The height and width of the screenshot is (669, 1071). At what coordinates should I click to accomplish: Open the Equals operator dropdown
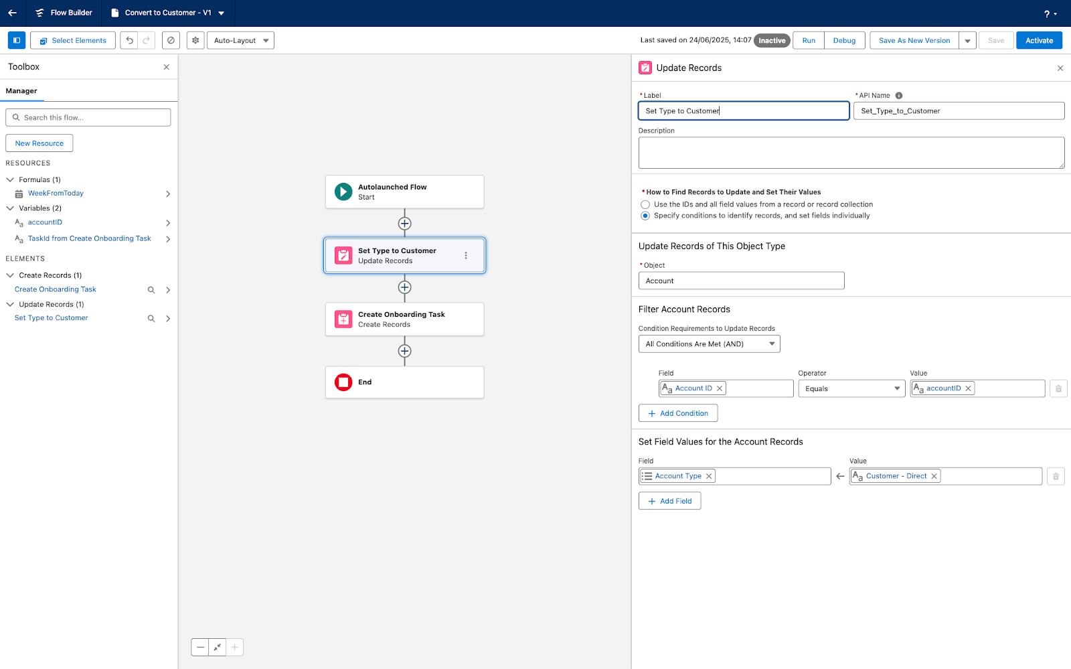coord(852,388)
